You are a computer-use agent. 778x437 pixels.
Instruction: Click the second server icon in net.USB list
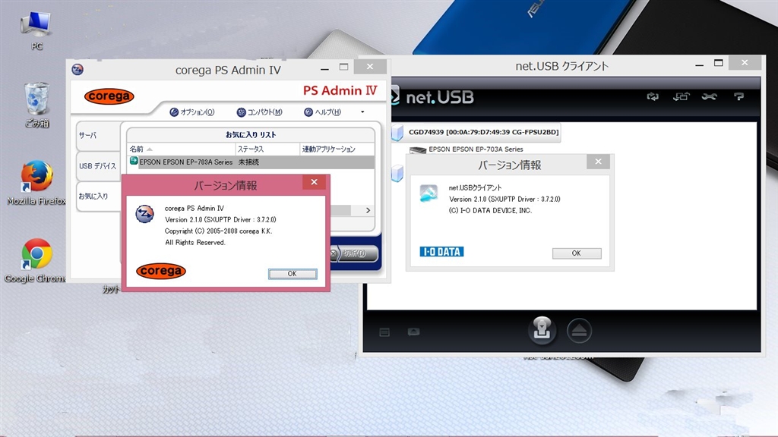coord(397,174)
